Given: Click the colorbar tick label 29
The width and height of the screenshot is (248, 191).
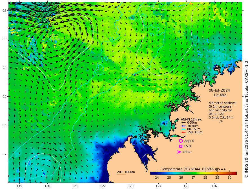Looking at the screenshot, I should pos(217,178).
